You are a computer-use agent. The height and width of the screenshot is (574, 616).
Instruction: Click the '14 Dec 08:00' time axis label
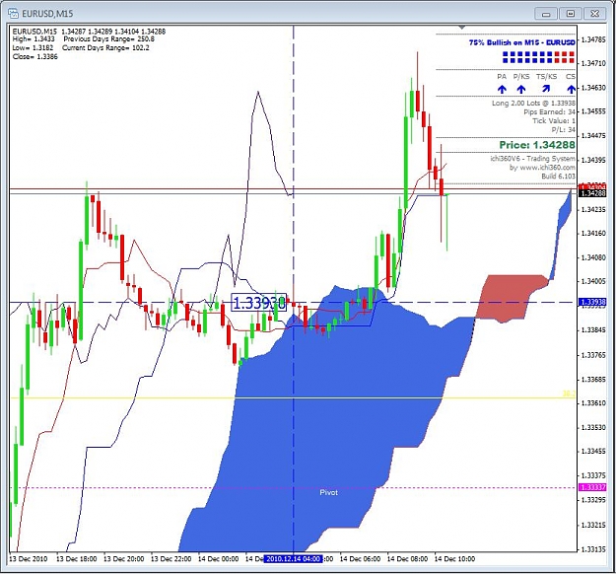407,558
